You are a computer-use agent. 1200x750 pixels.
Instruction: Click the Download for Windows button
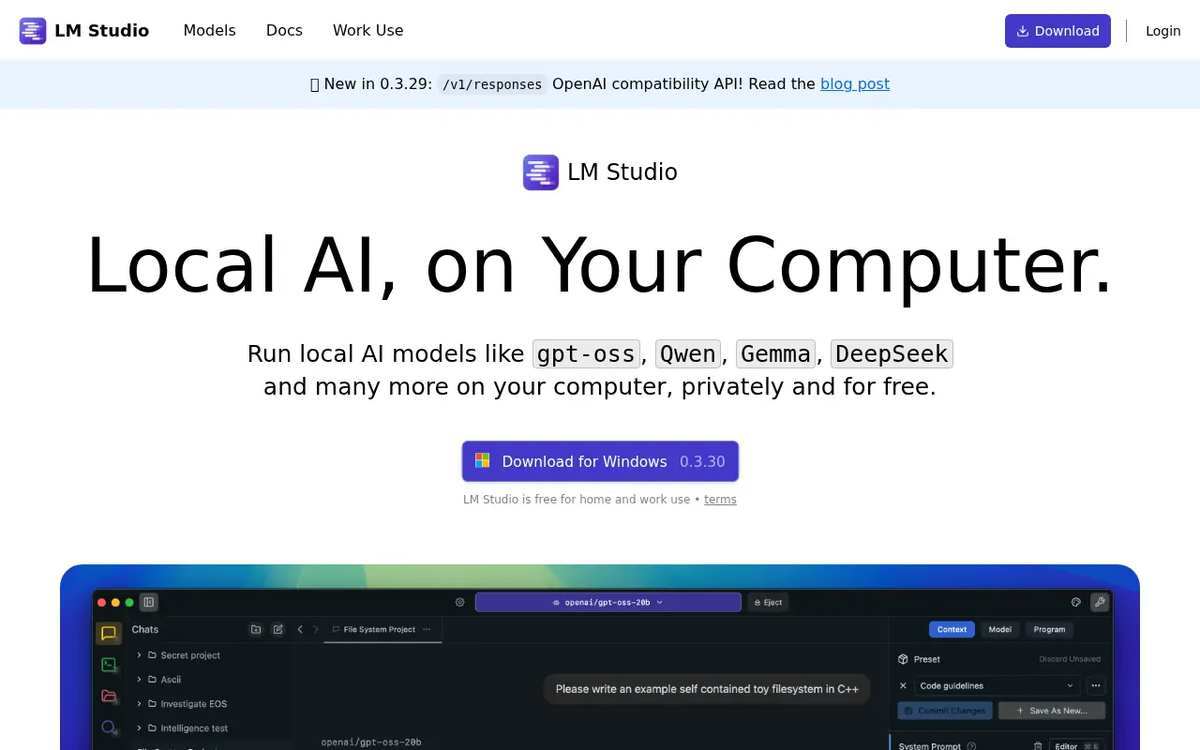[x=600, y=461]
